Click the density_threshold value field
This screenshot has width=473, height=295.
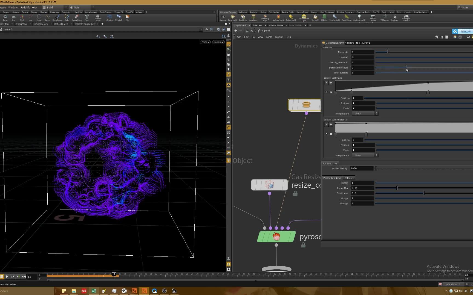(x=363, y=63)
